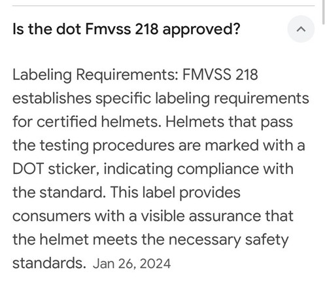Click the phrase 'testing procedures' in the snippet
The image size is (327, 289).
[107, 145]
